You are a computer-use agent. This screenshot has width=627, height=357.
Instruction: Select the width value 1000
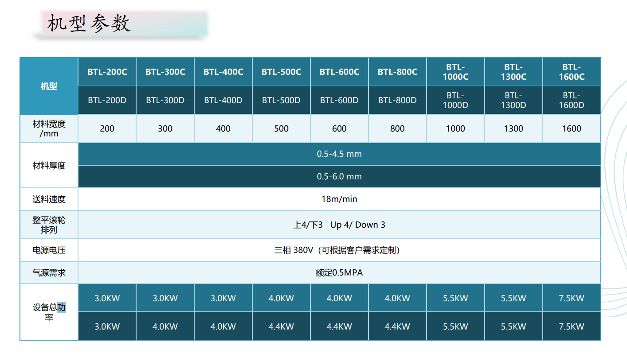(455, 128)
